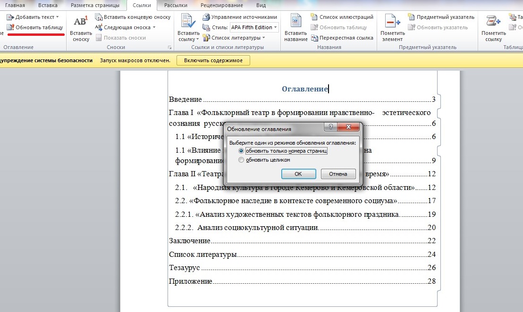The width and height of the screenshot is (523, 312).
Task: Click the Приложение contents entry
Action: 302,281
